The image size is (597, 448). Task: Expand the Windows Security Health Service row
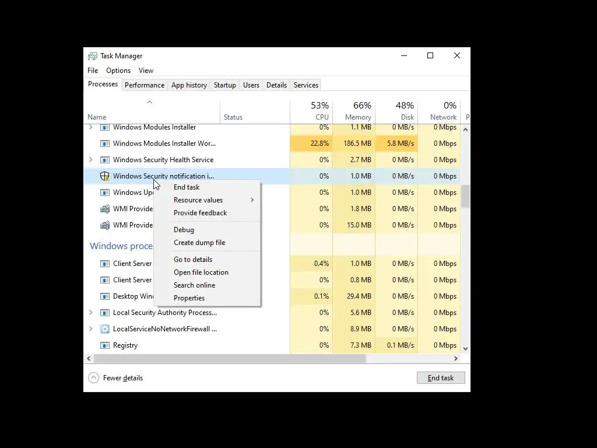(90, 160)
